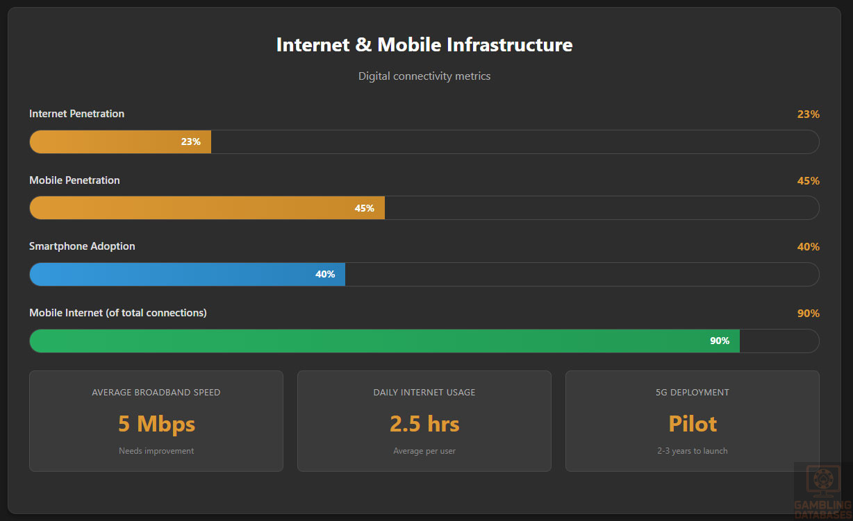Click the 2-3 years to launch caption
The width and height of the screenshot is (853, 521).
click(693, 451)
